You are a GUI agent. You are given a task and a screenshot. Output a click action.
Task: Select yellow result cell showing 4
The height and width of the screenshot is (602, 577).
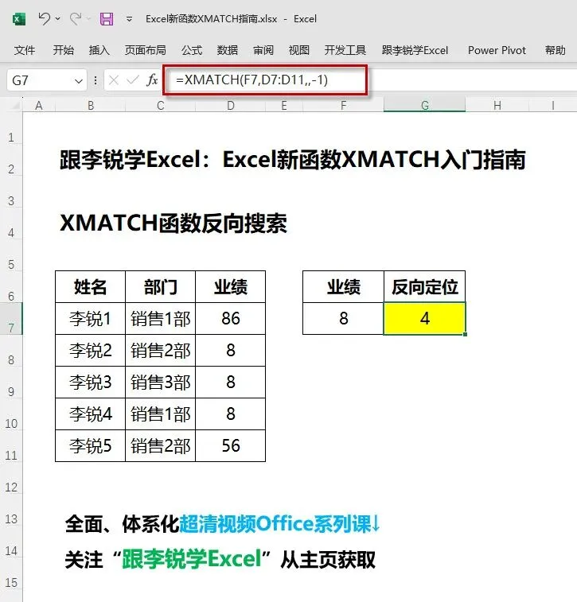pos(424,319)
